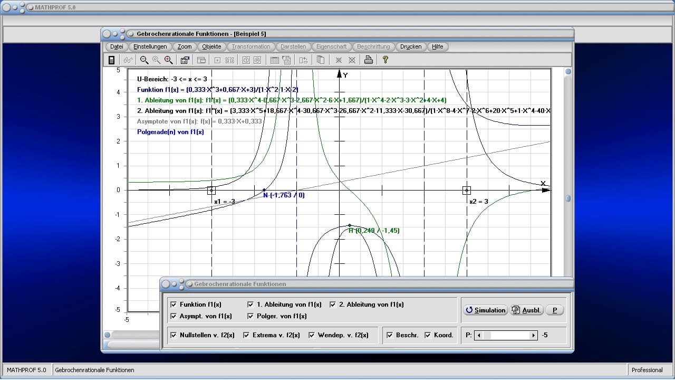Image resolution: width=675 pixels, height=380 pixels.
Task: Click the zoom out magnifier (minus)
Action: coord(144,60)
